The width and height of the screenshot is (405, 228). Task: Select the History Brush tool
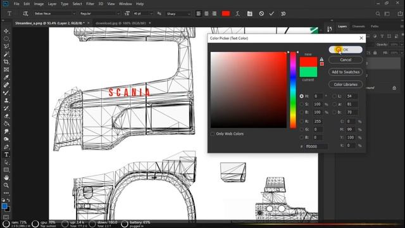6,108
